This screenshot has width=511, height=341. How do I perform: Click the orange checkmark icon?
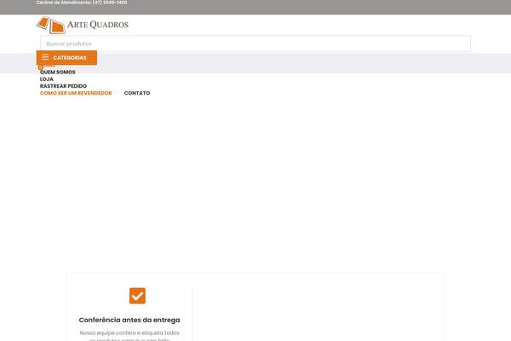[137, 296]
